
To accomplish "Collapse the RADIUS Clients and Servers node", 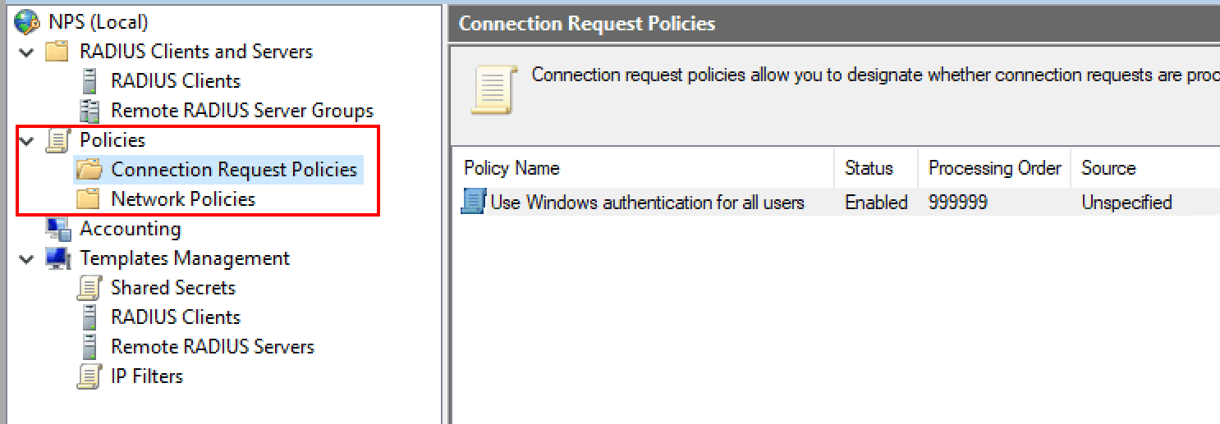I will point(27,52).
